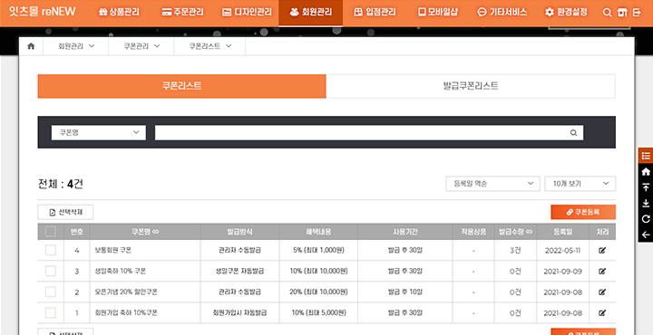Image resolution: width=653 pixels, height=335 pixels.
Task: Click the side panel refresh icon
Action: click(x=646, y=219)
